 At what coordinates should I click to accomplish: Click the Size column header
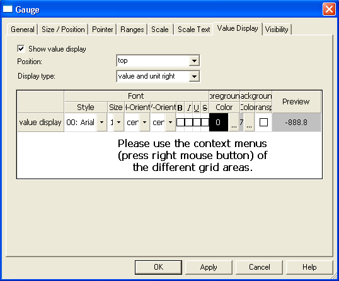pyautogui.click(x=116, y=107)
